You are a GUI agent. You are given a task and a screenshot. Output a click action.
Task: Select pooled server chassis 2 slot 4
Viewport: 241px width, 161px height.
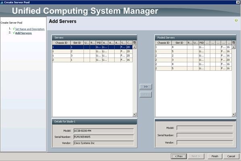click(193, 64)
